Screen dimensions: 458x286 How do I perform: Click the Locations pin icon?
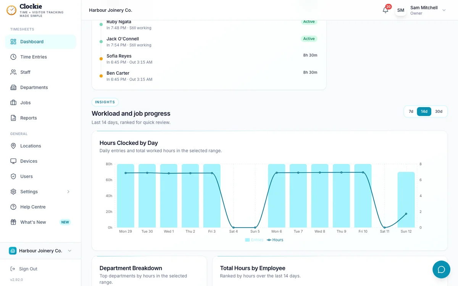[x=13, y=146]
